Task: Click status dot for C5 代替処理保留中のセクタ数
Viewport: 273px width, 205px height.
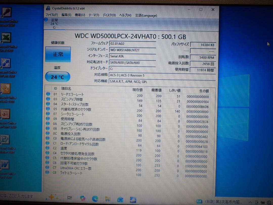Action: [47, 158]
